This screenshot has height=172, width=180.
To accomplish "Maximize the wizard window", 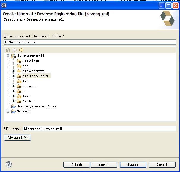I will click(168, 5).
